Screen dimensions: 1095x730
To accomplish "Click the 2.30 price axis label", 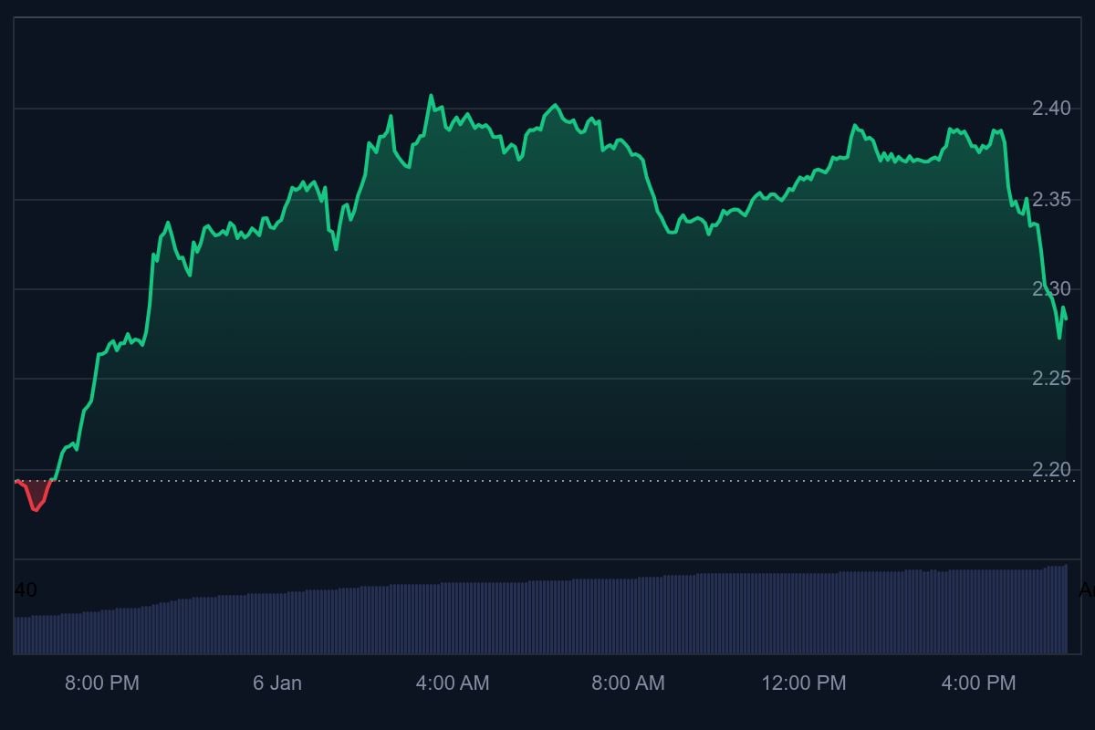I will click(x=1050, y=289).
